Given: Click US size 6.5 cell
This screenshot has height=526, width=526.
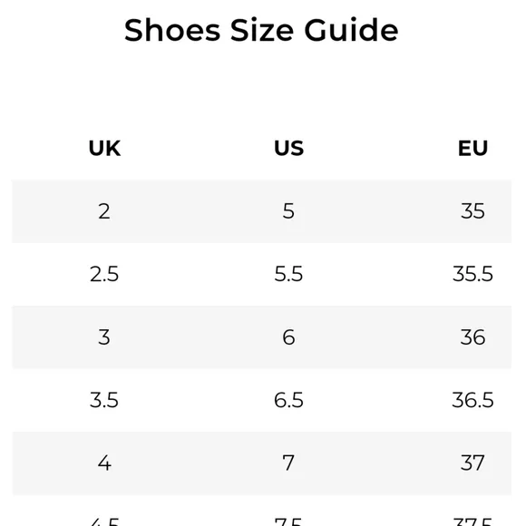Looking at the screenshot, I should pos(288,400).
